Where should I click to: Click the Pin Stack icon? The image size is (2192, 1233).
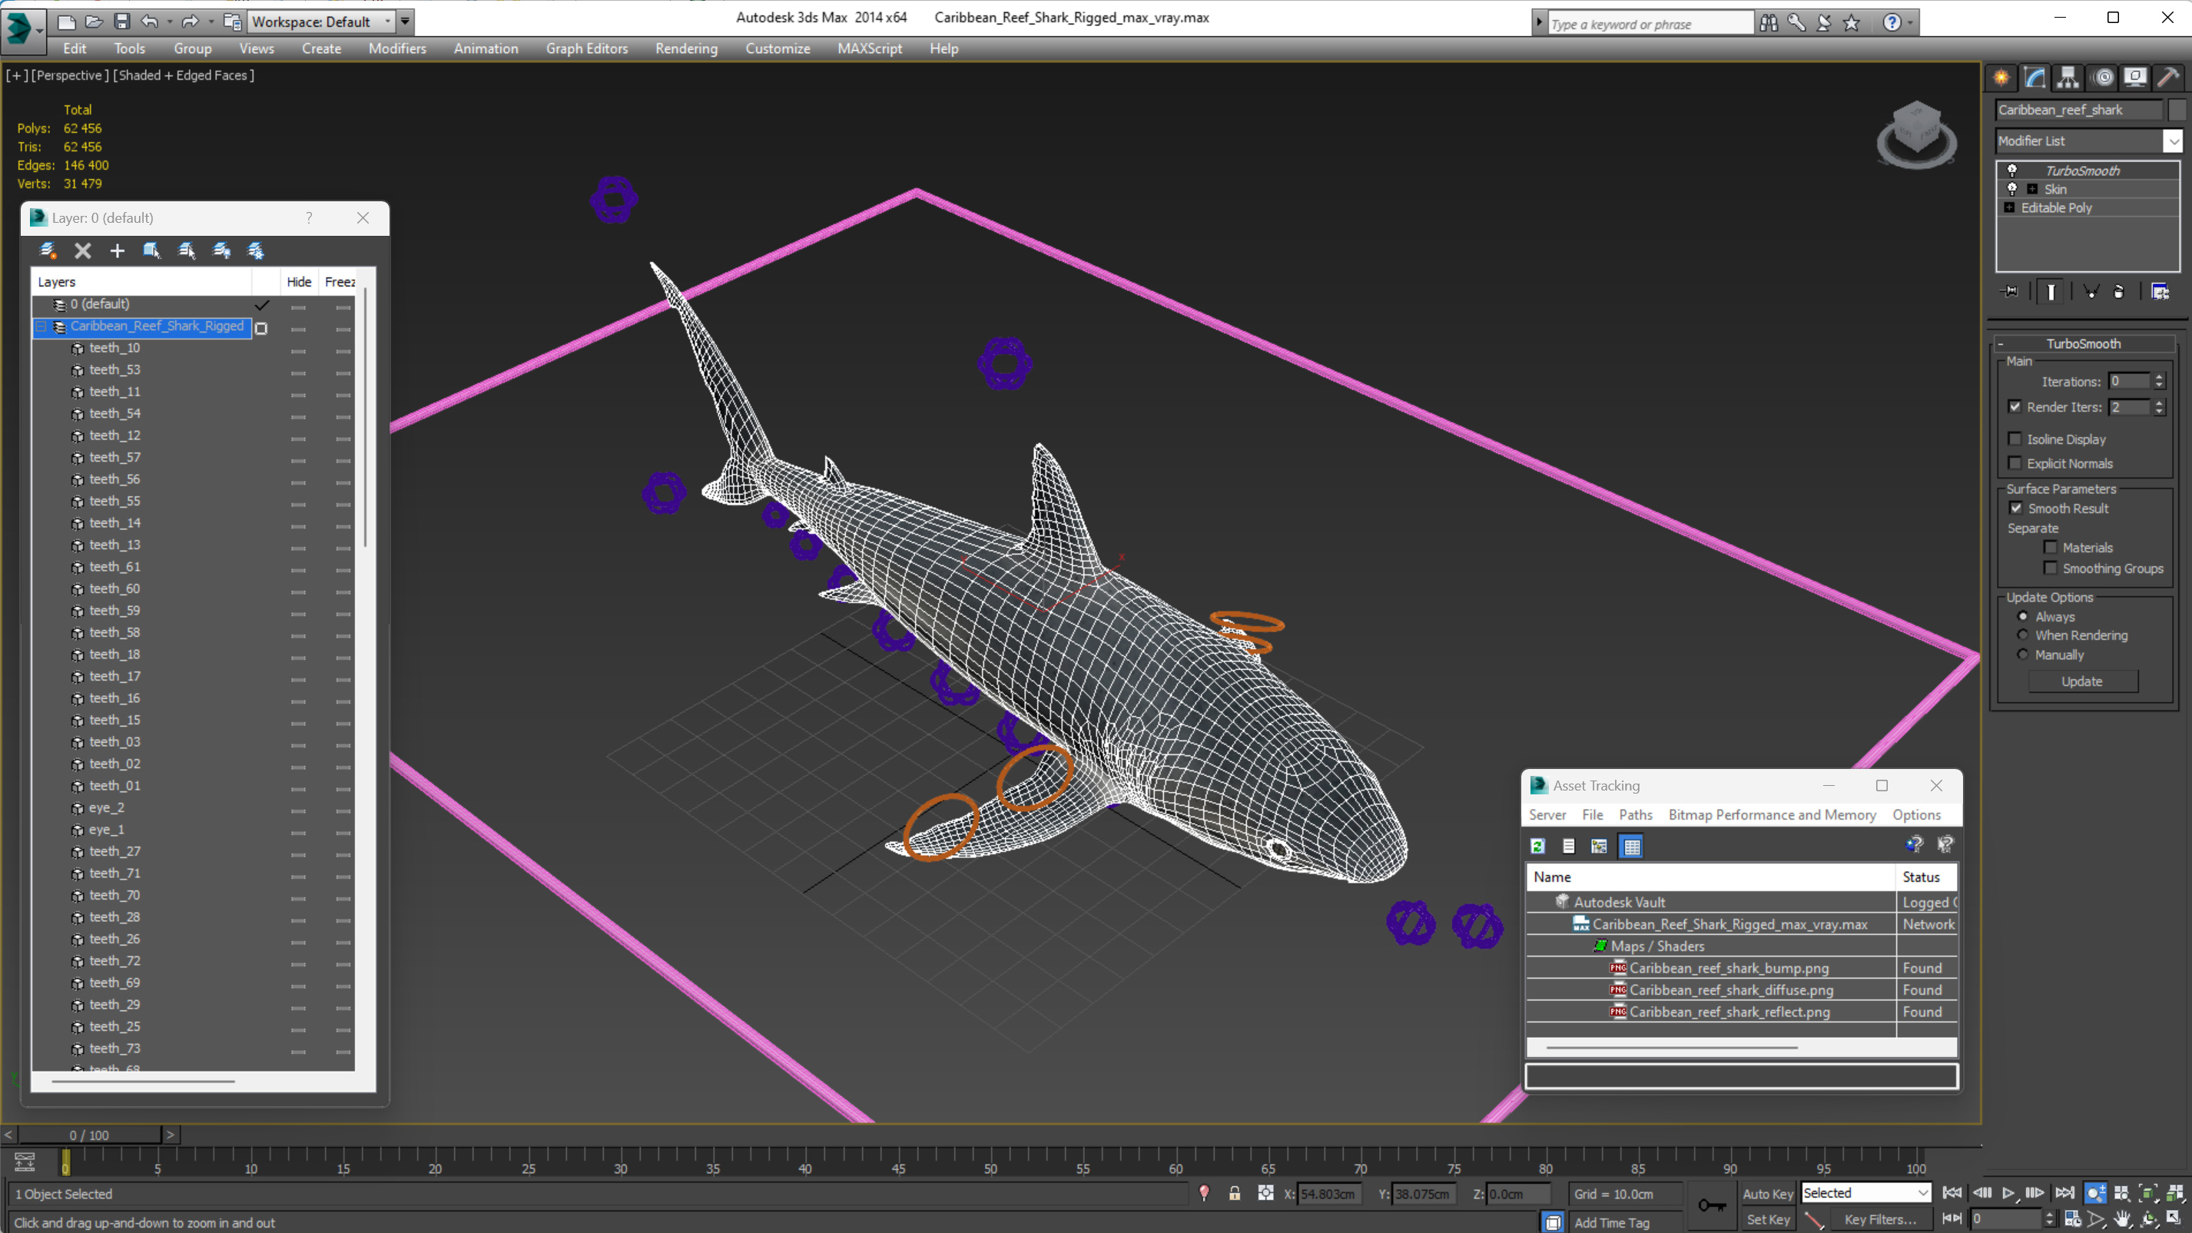pyautogui.click(x=2010, y=292)
